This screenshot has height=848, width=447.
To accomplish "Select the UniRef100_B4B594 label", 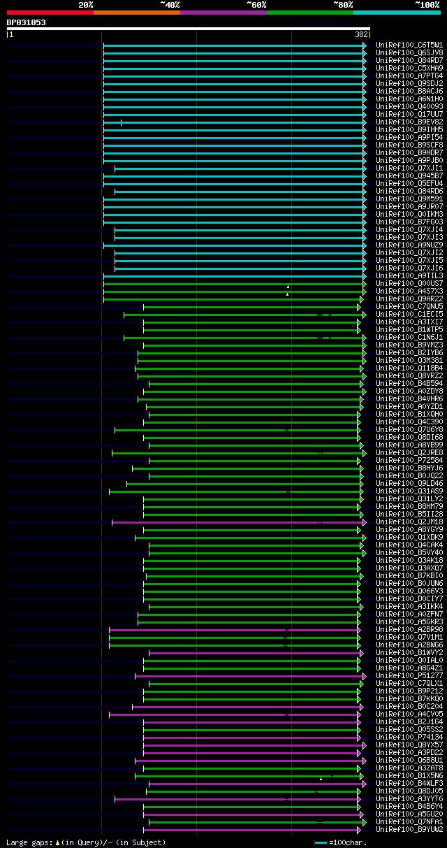I will pos(409,383).
